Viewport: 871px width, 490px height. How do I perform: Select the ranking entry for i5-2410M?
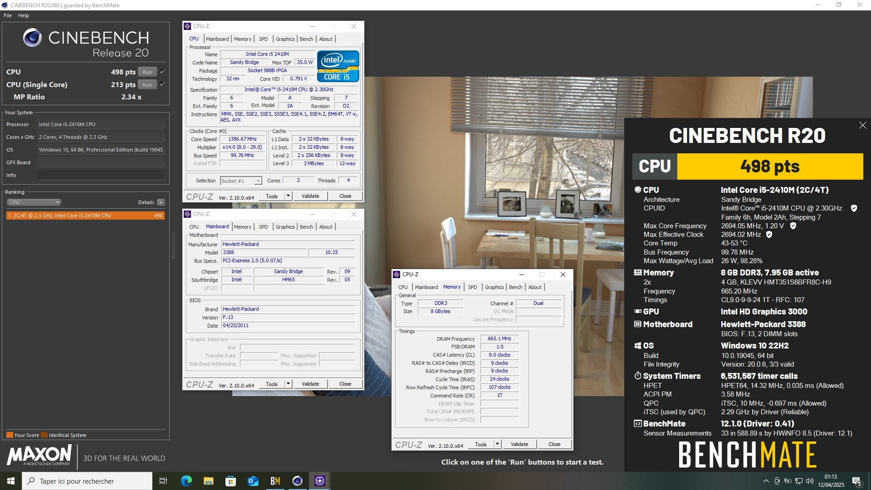tap(85, 216)
